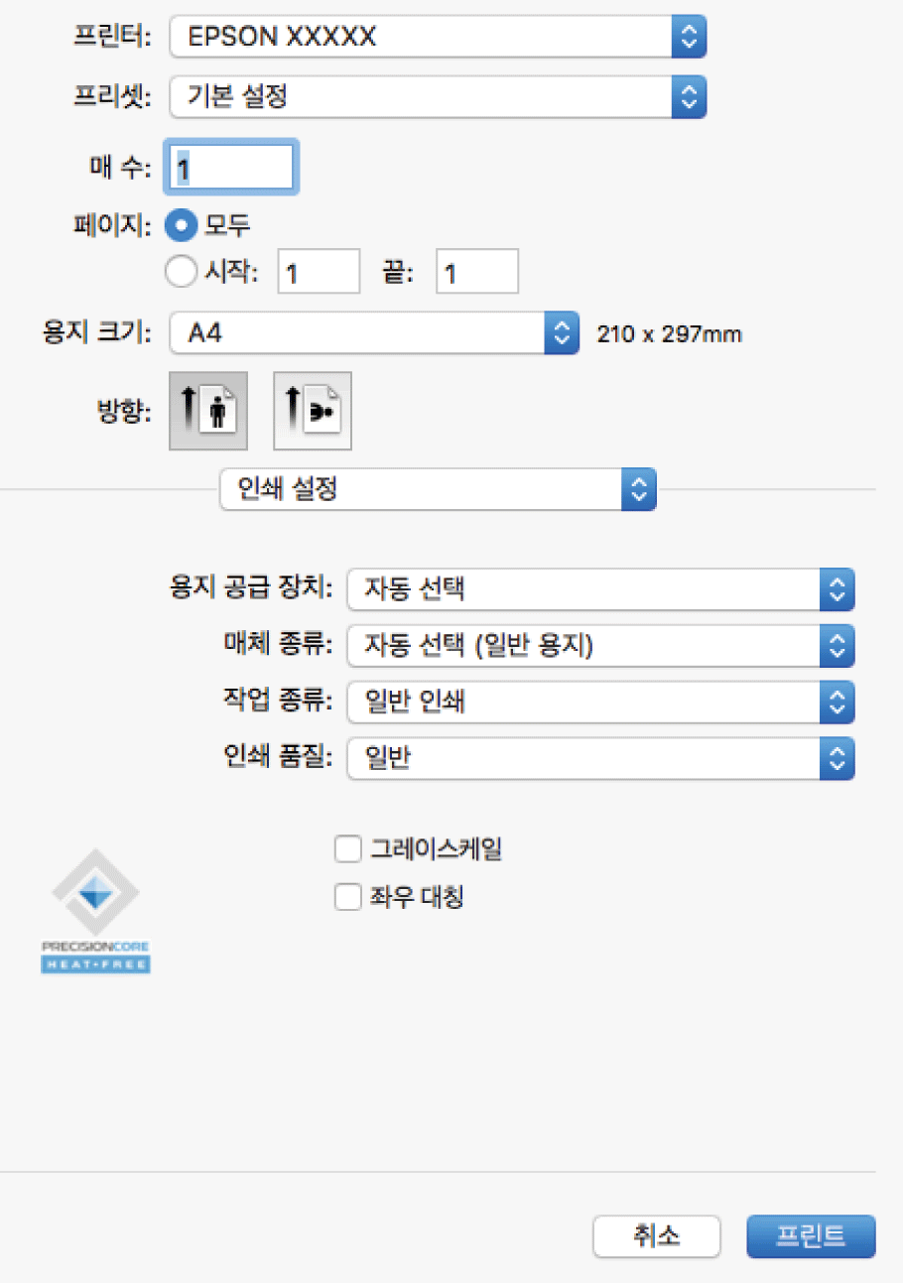The image size is (903, 1283).
Task: Open the 프리셋 기본 설정 dropdown
Action: (438, 97)
